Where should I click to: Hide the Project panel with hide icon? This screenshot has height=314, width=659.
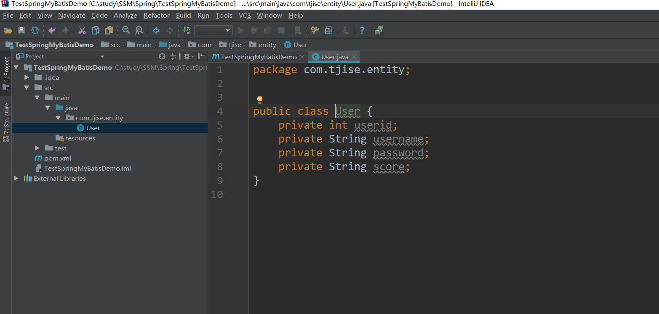[x=201, y=56]
